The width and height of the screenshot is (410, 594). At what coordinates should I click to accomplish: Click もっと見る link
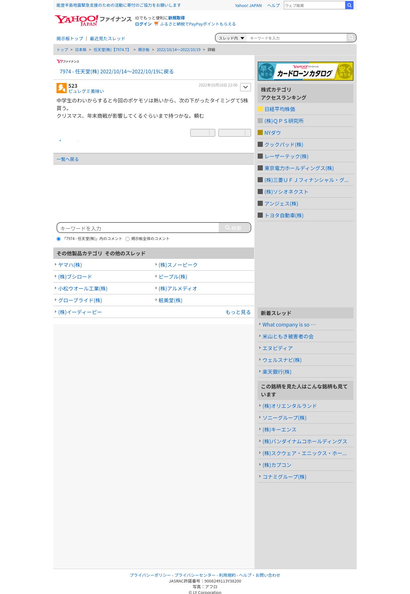pyautogui.click(x=238, y=312)
